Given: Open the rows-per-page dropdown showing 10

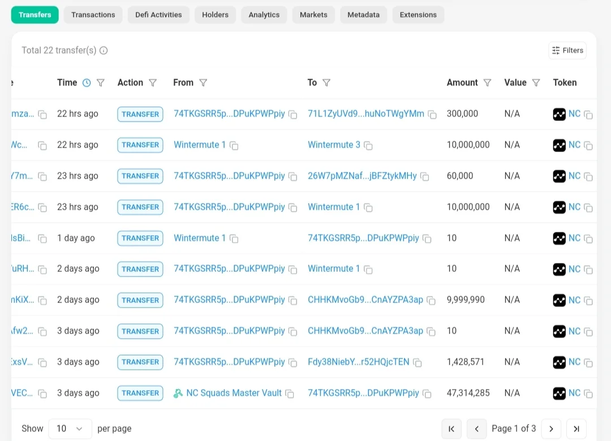Looking at the screenshot, I should pos(70,429).
